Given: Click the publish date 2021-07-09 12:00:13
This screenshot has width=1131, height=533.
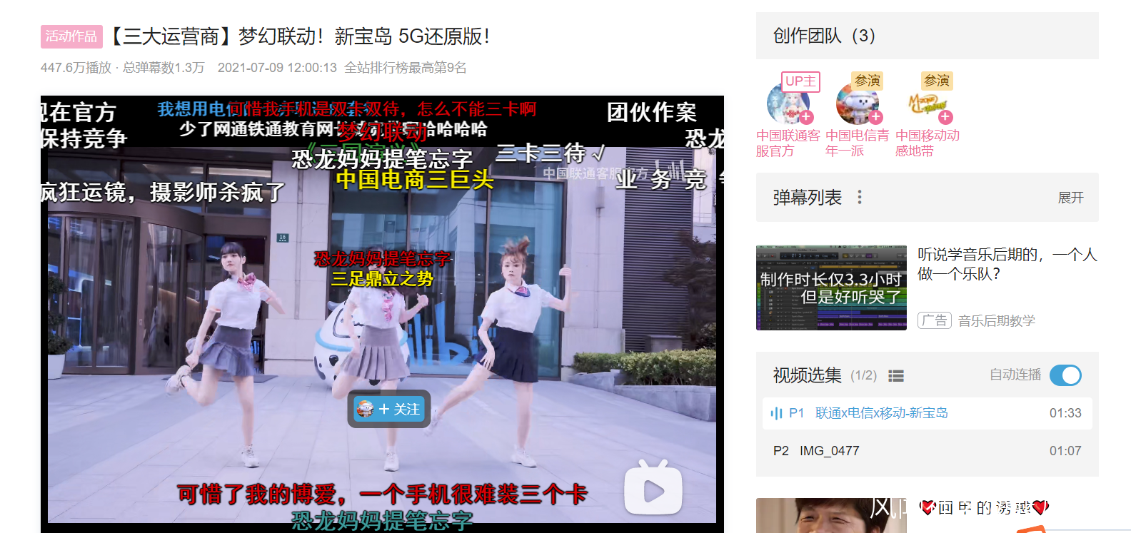Looking at the screenshot, I should [277, 68].
